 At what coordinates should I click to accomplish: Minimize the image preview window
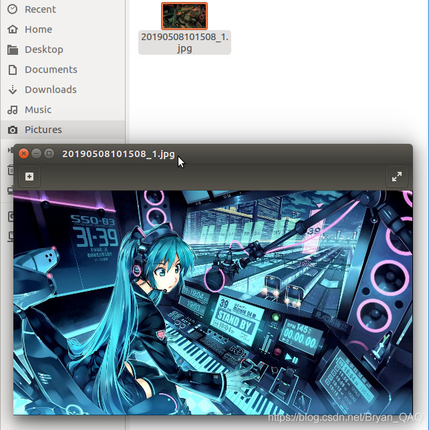(x=37, y=154)
